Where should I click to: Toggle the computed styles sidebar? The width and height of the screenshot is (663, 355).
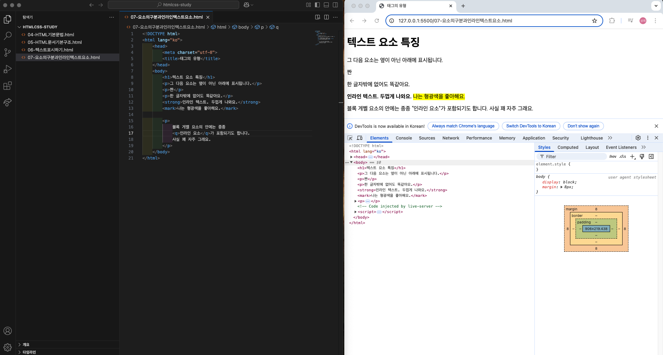(x=651, y=156)
